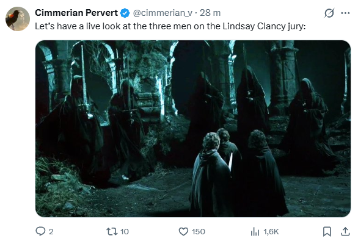View analytics via the bar chart icon

pyautogui.click(x=255, y=232)
